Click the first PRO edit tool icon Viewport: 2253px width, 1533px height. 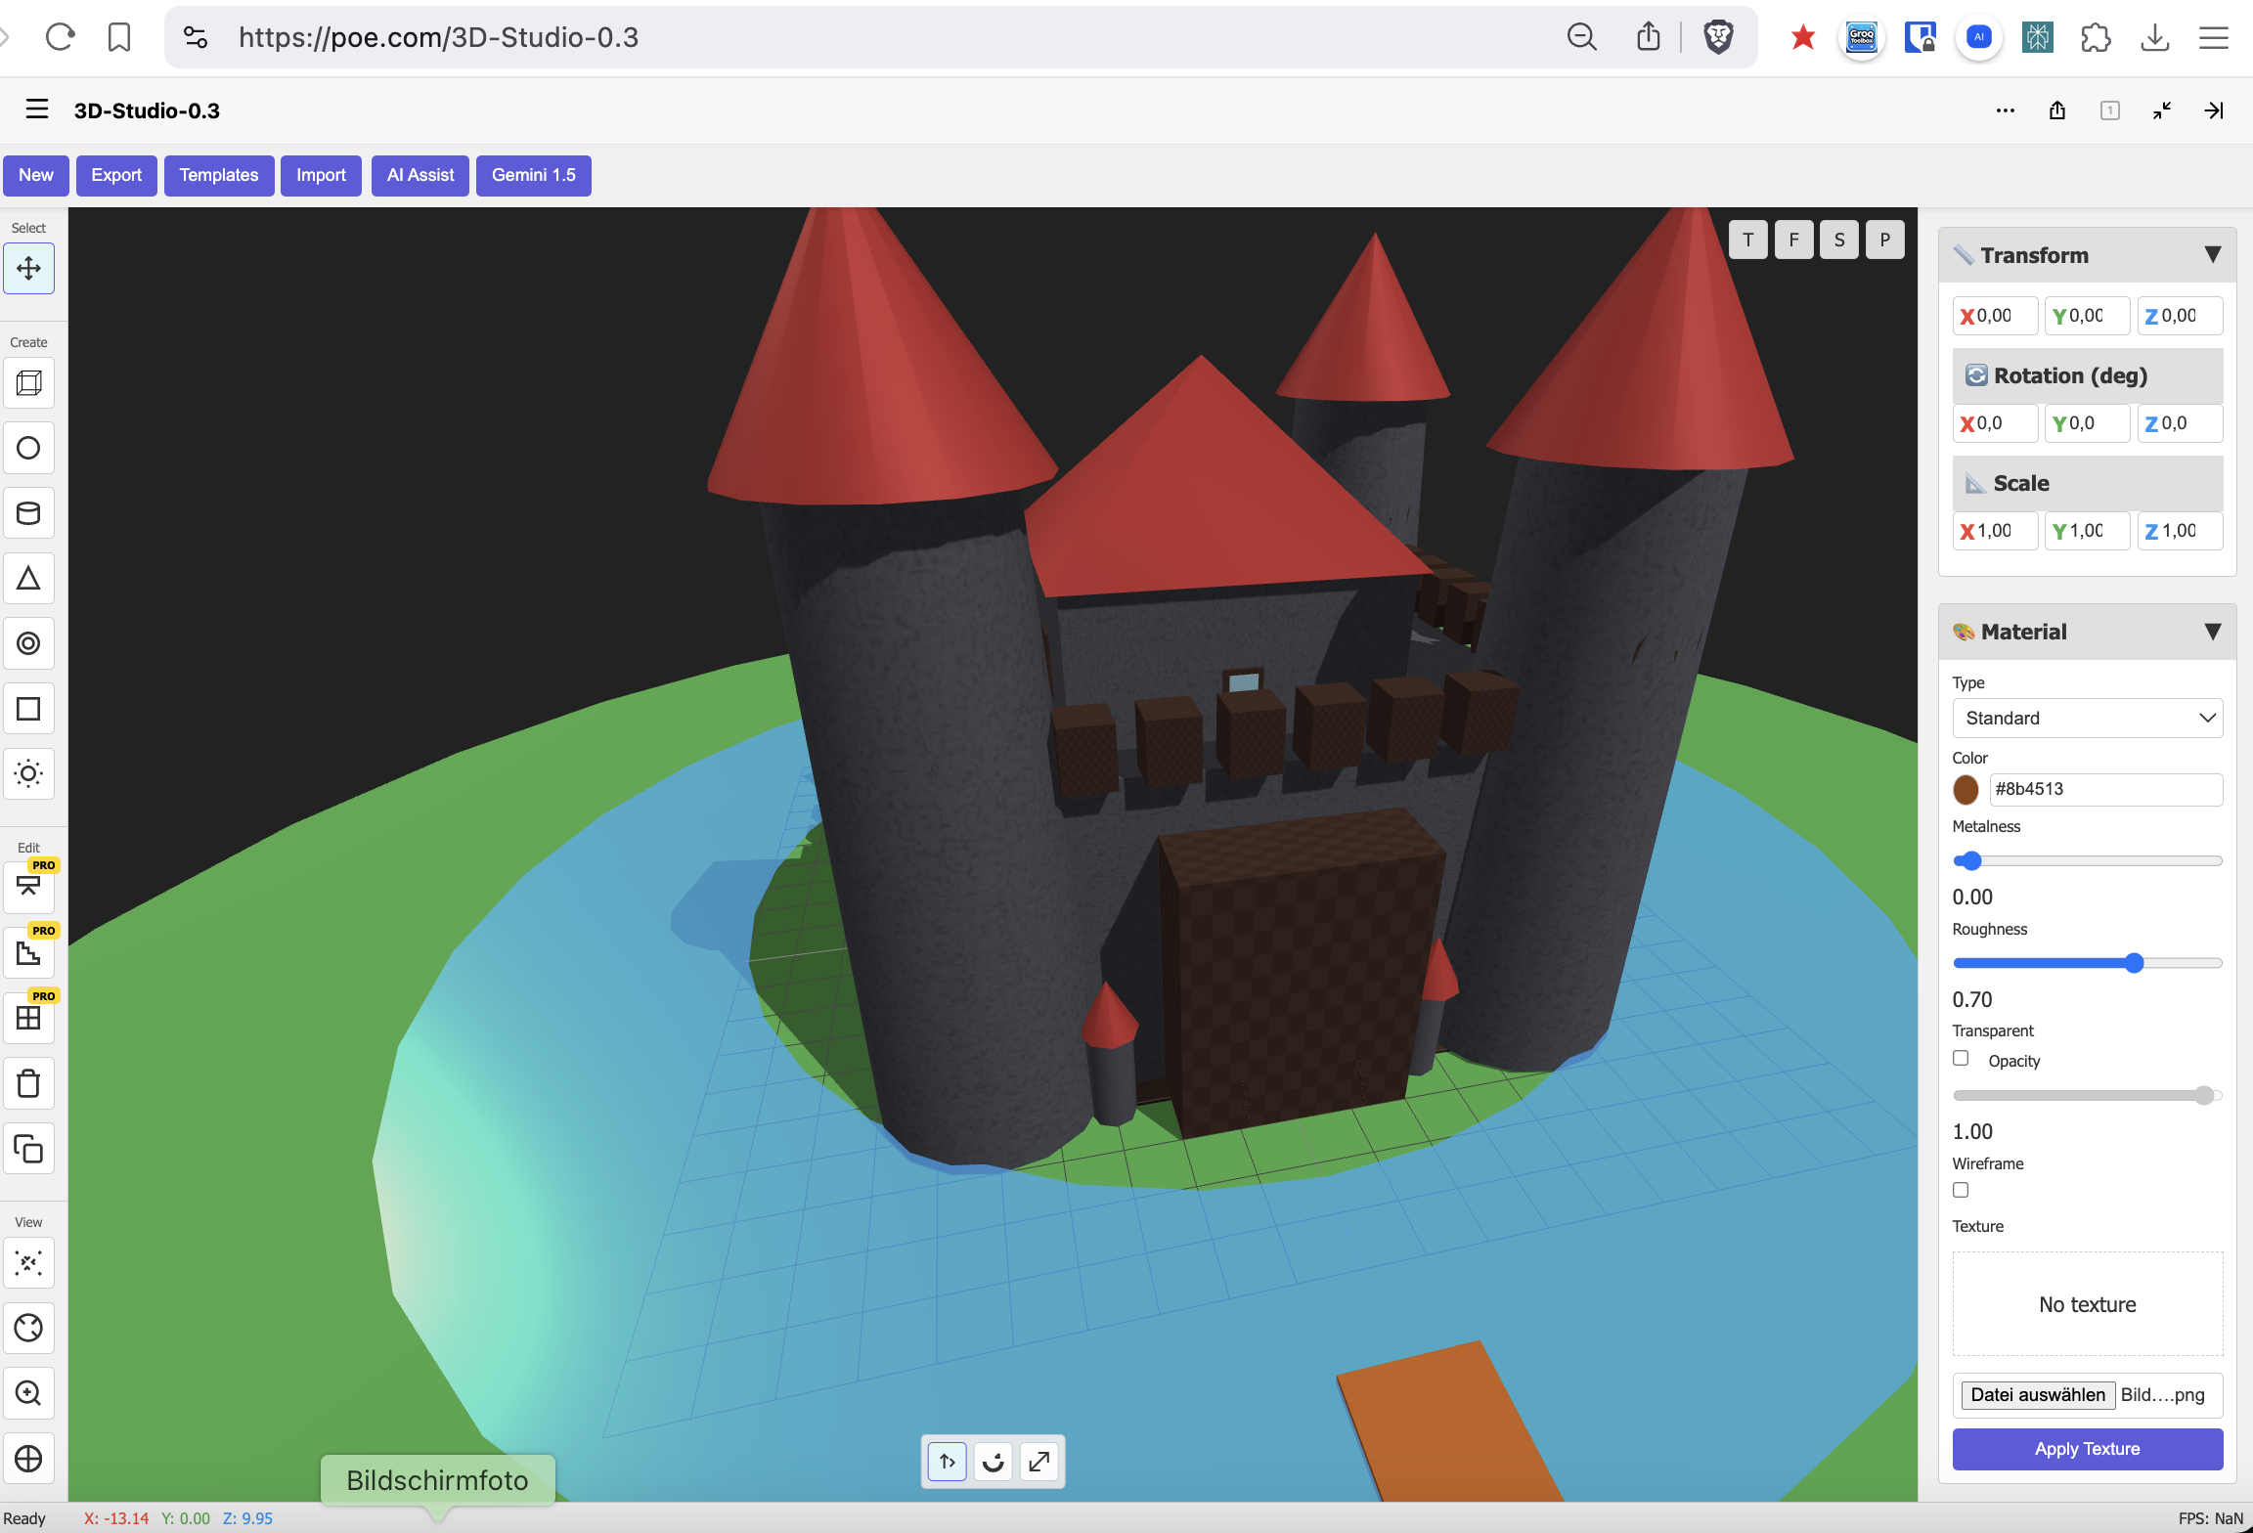(x=28, y=887)
